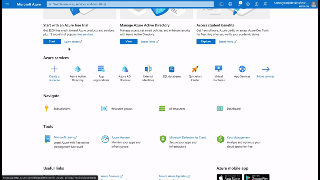Screen dimensions: 320x180
Task: Click the All resources grid icon
Action: [162, 108]
